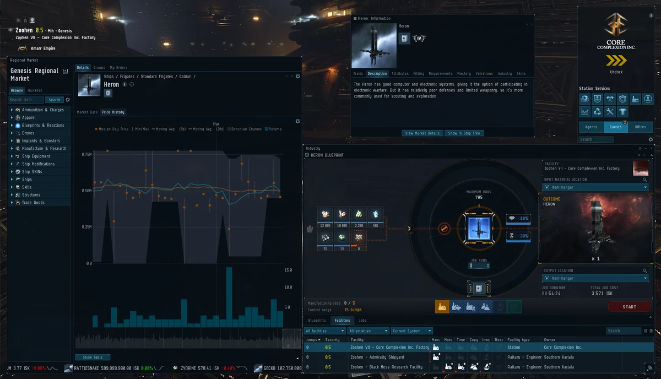Increase Job Runs using the stepper arrow
661x379 pixels.
(488, 264)
